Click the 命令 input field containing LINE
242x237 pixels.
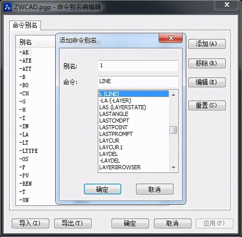[138, 81]
